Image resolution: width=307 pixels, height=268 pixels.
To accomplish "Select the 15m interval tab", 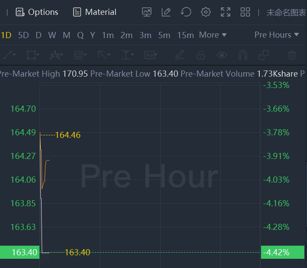I will tap(186, 35).
